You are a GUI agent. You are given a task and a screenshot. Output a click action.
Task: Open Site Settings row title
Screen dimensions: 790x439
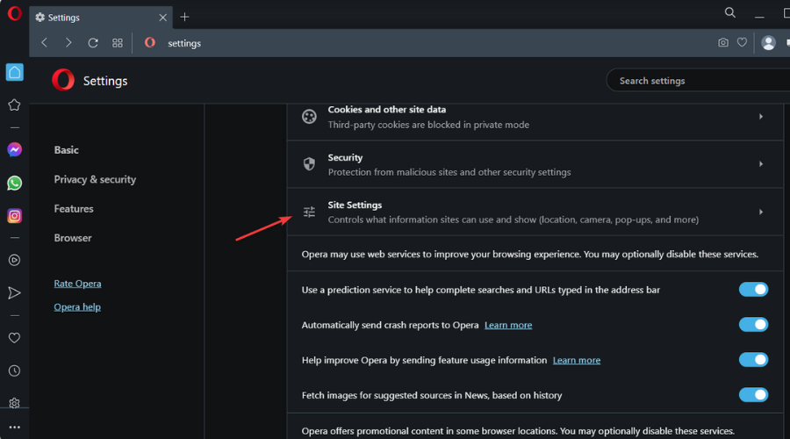355,205
